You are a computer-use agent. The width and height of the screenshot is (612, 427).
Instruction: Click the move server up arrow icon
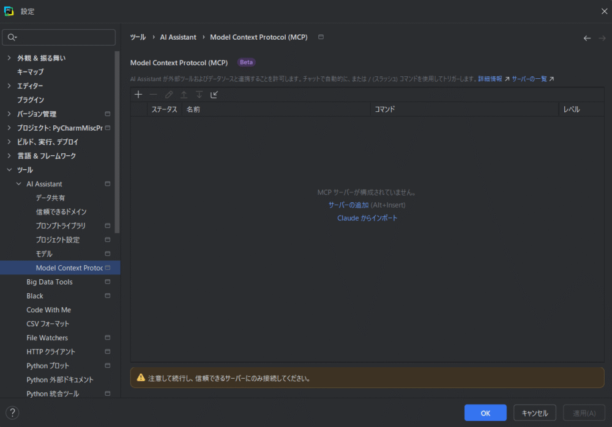click(184, 95)
